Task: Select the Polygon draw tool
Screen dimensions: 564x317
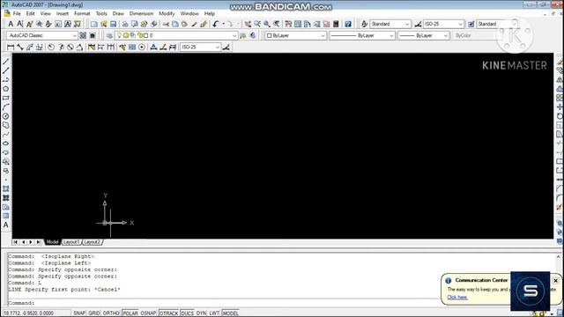Action: [x=6, y=89]
